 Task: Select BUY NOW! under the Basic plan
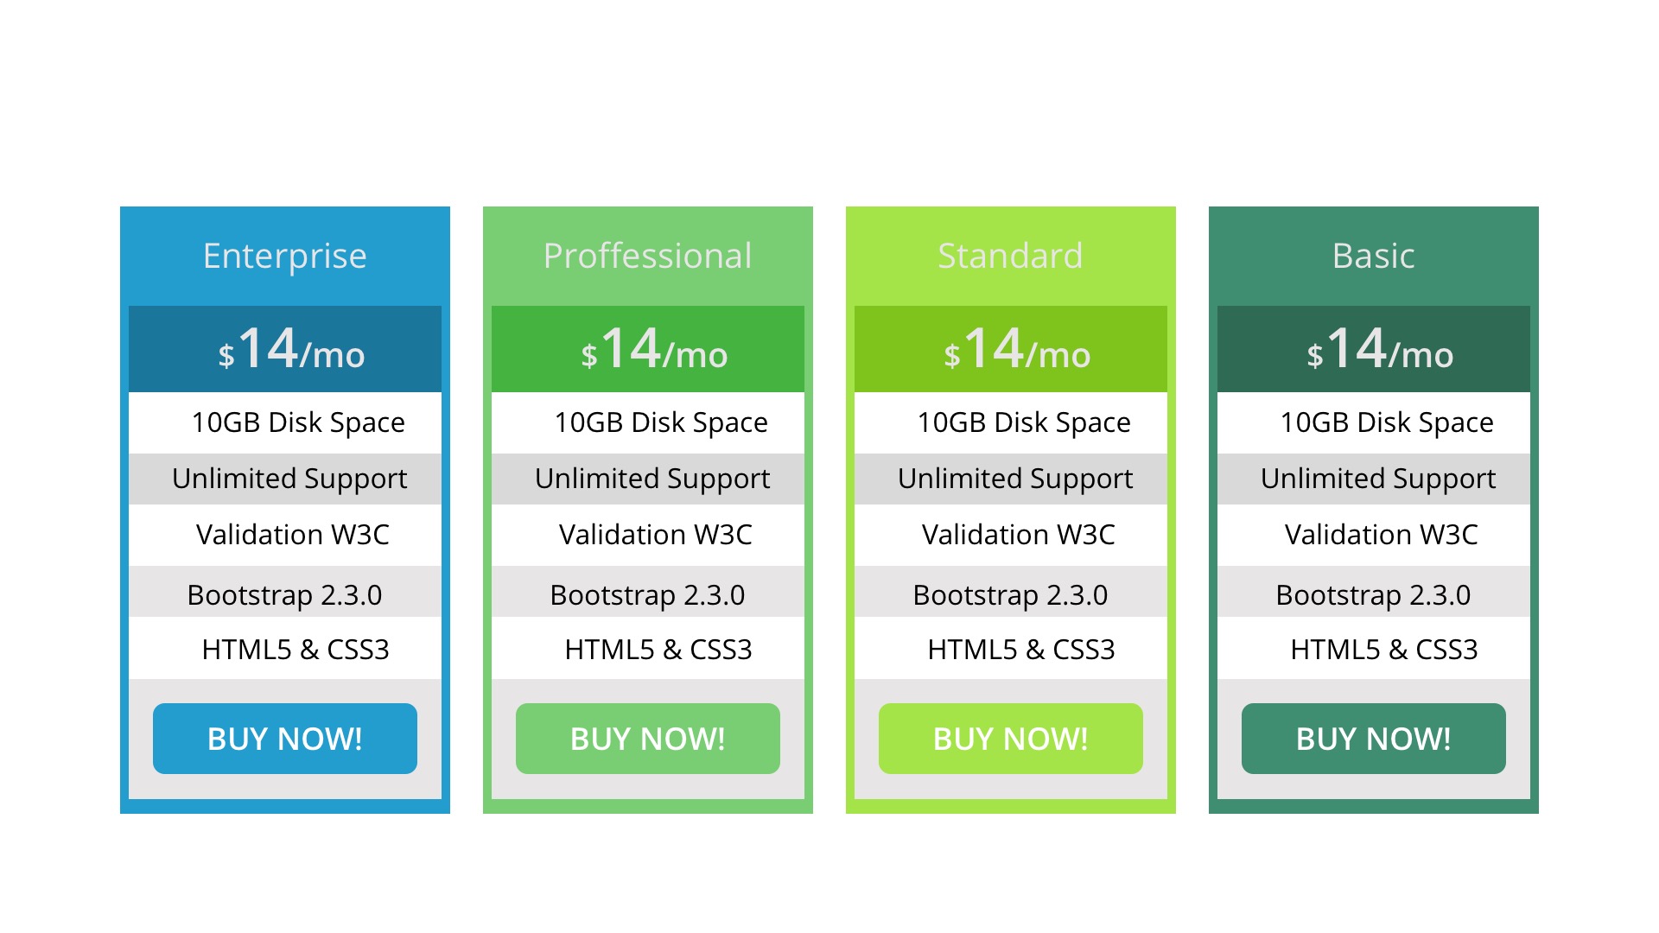pyautogui.click(x=1374, y=739)
